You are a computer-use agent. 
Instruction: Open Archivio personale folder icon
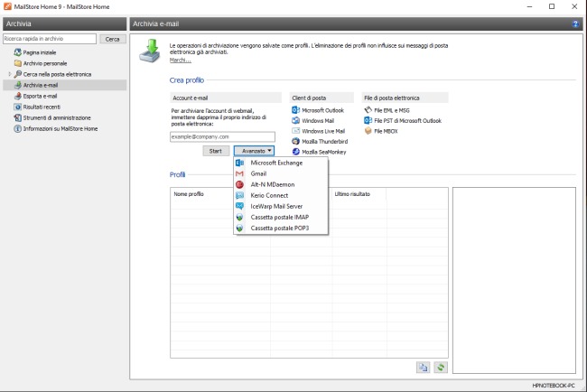pyautogui.click(x=17, y=63)
